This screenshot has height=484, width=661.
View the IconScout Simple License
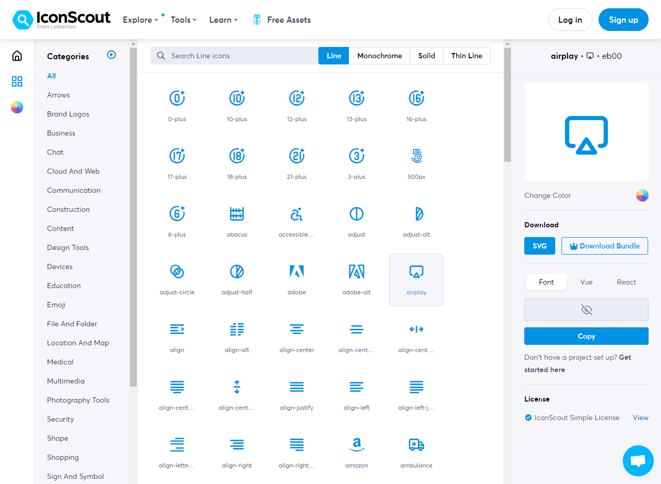click(640, 418)
